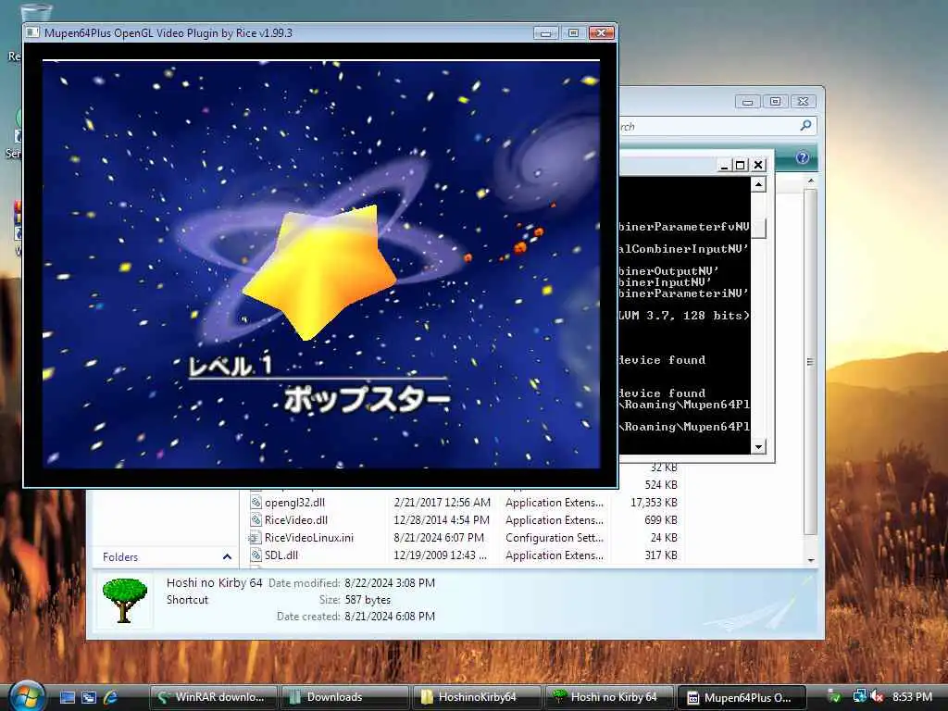The height and width of the screenshot is (711, 948).
Task: Click the green safely-remove tray icon
Action: [835, 697]
